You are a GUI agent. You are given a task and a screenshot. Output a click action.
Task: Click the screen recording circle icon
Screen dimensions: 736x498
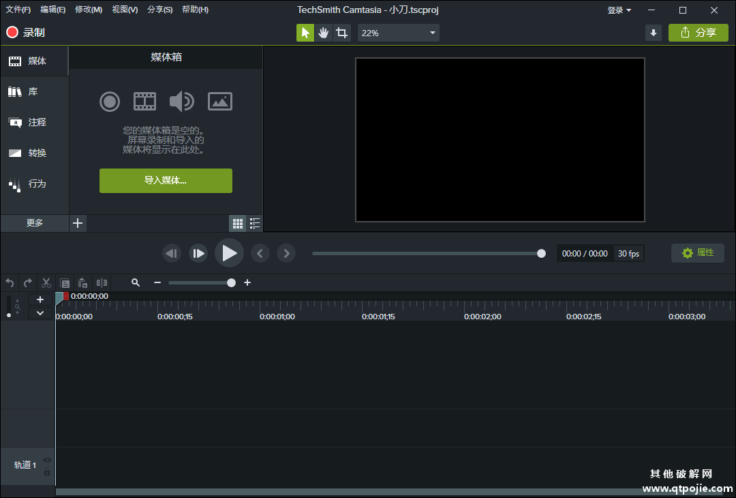coord(110,102)
